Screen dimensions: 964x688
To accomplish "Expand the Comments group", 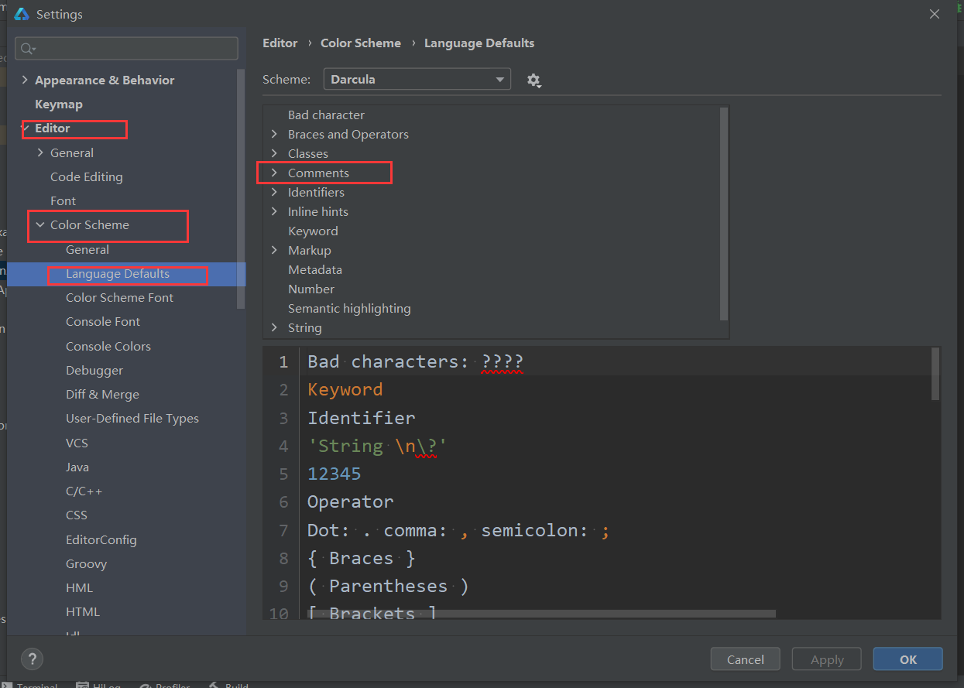I will click(274, 173).
